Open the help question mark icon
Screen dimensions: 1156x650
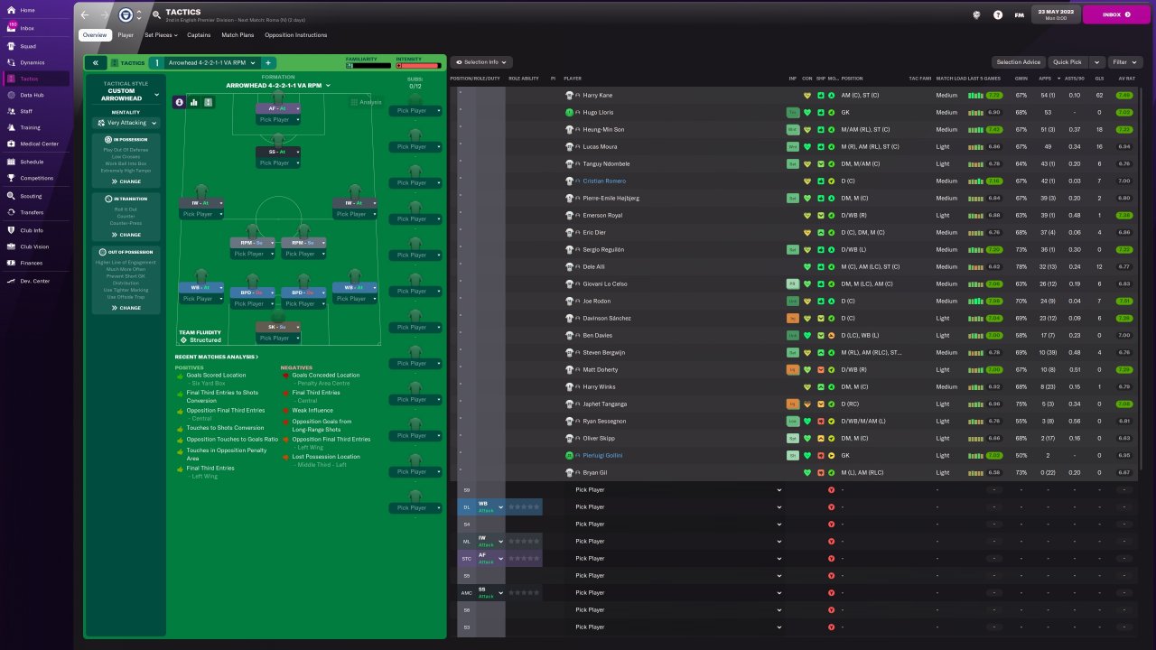point(998,15)
